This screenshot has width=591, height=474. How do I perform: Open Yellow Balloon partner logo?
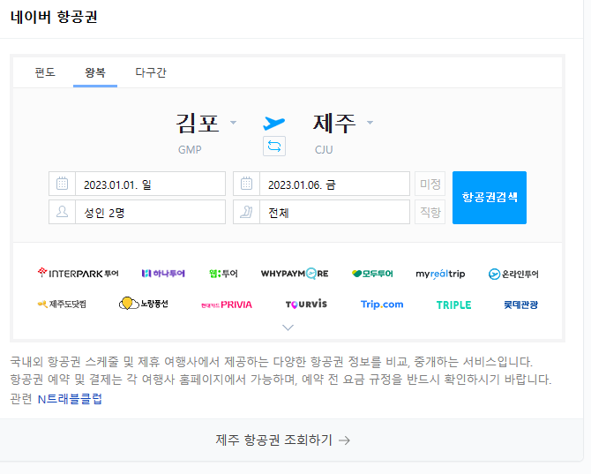[x=143, y=304]
